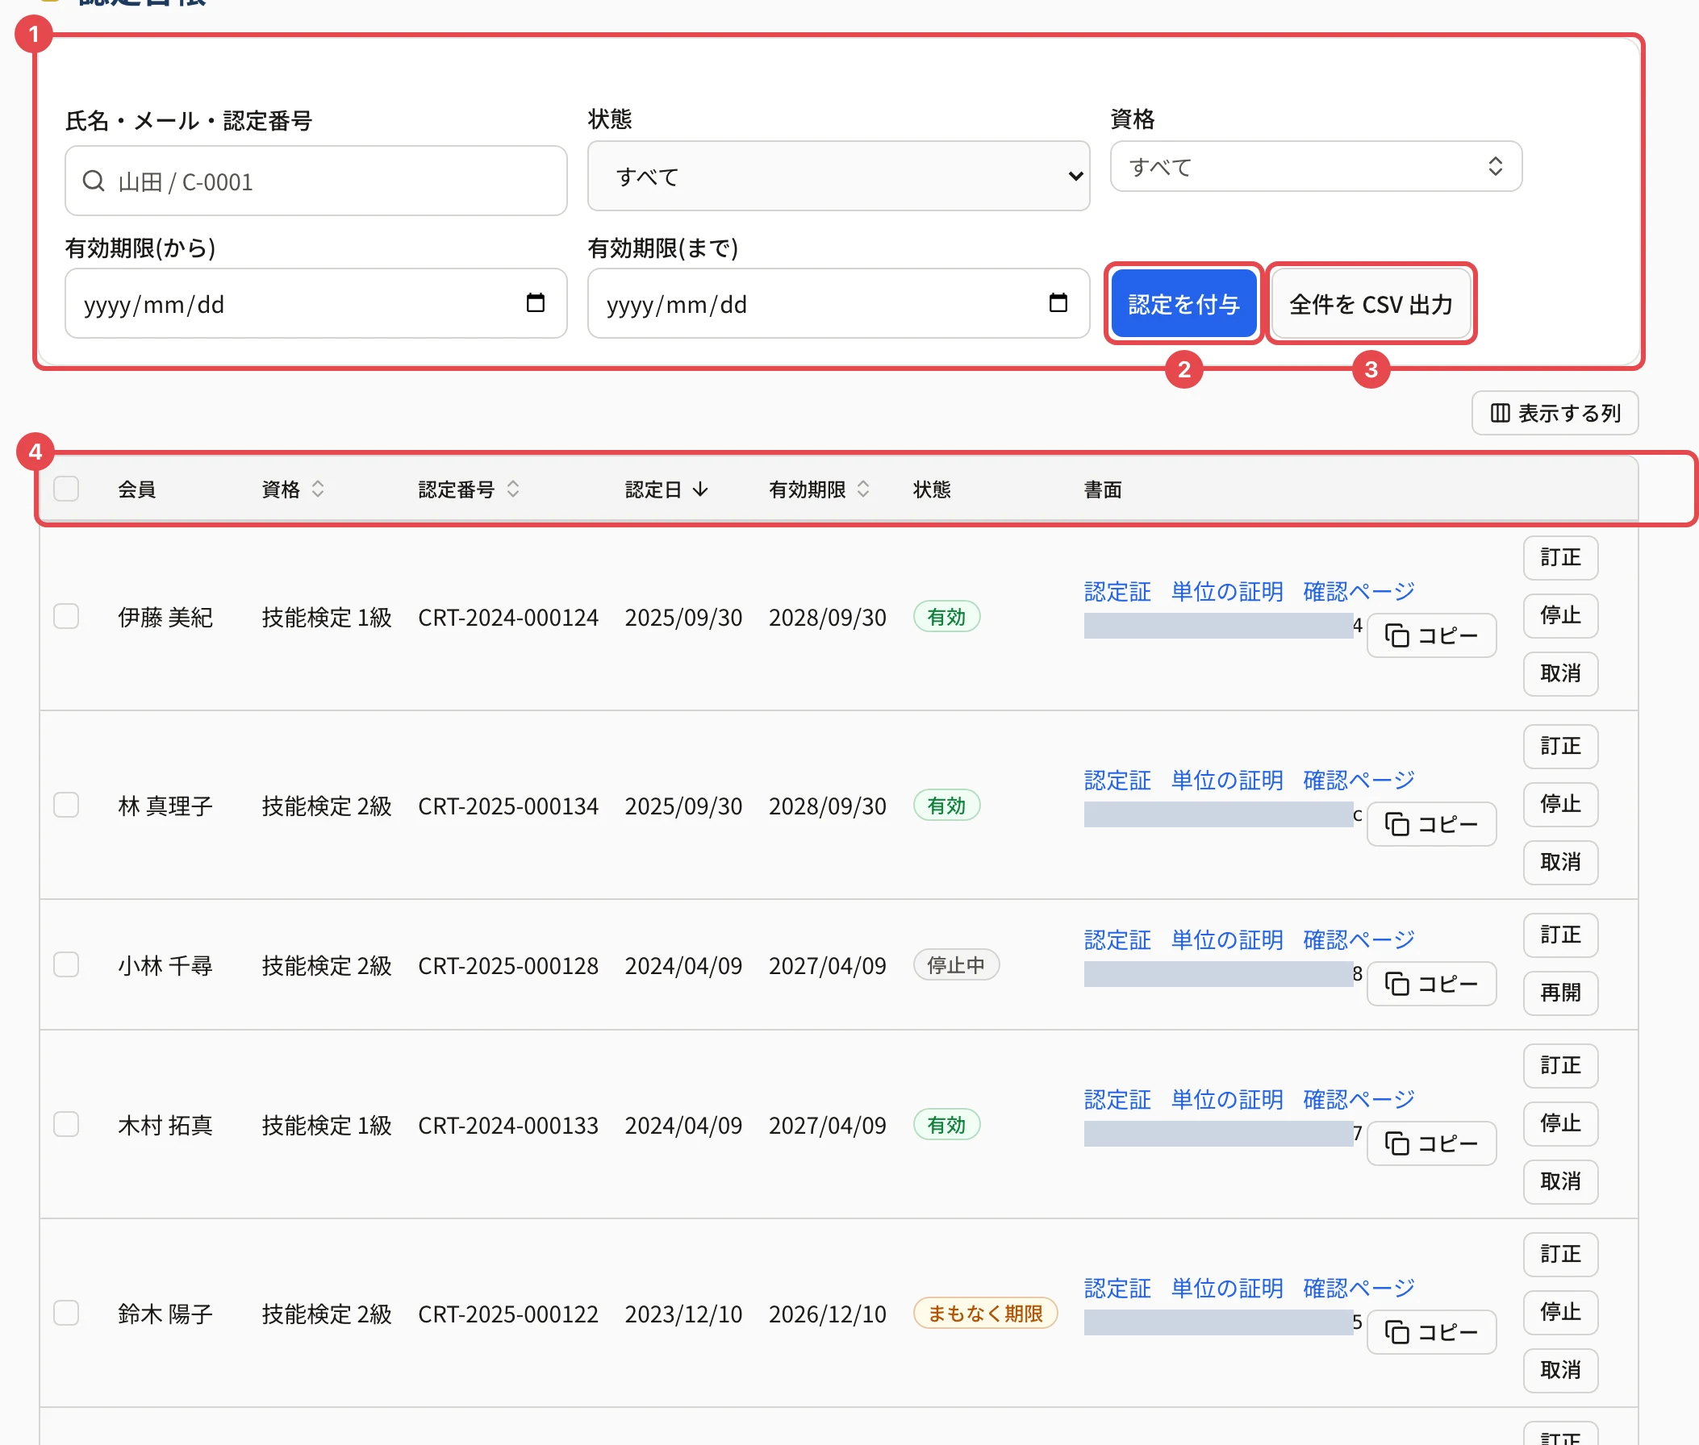Click the search magnifier icon in name field
The width and height of the screenshot is (1699, 1445).
coord(94,181)
